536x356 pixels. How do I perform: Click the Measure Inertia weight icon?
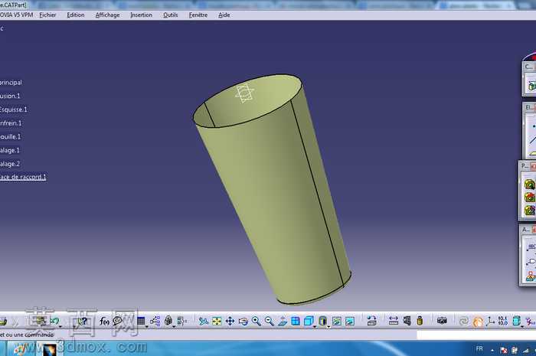[420, 321]
